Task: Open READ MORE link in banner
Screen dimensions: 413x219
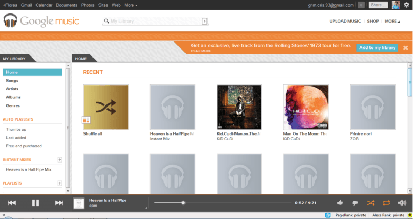Action: [201, 51]
